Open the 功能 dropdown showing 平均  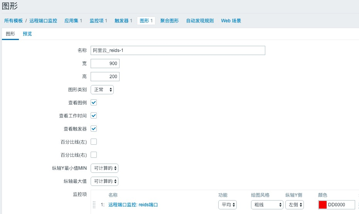point(228,205)
